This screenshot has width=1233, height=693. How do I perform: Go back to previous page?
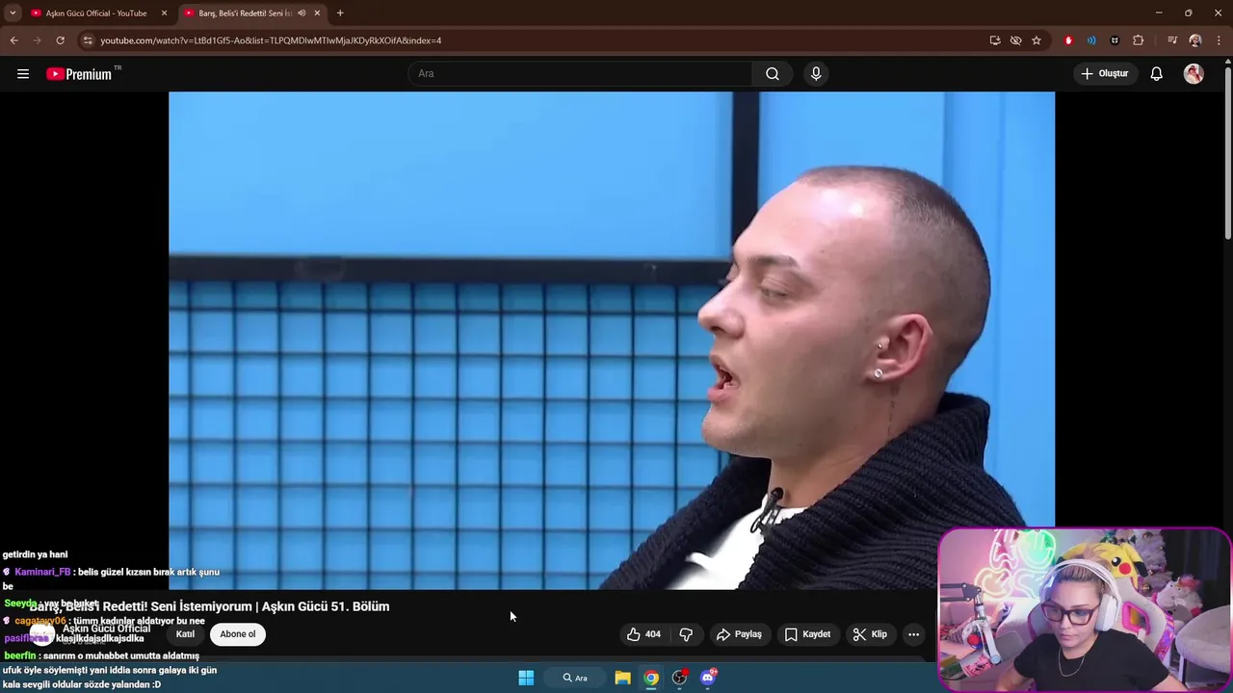tap(13, 40)
